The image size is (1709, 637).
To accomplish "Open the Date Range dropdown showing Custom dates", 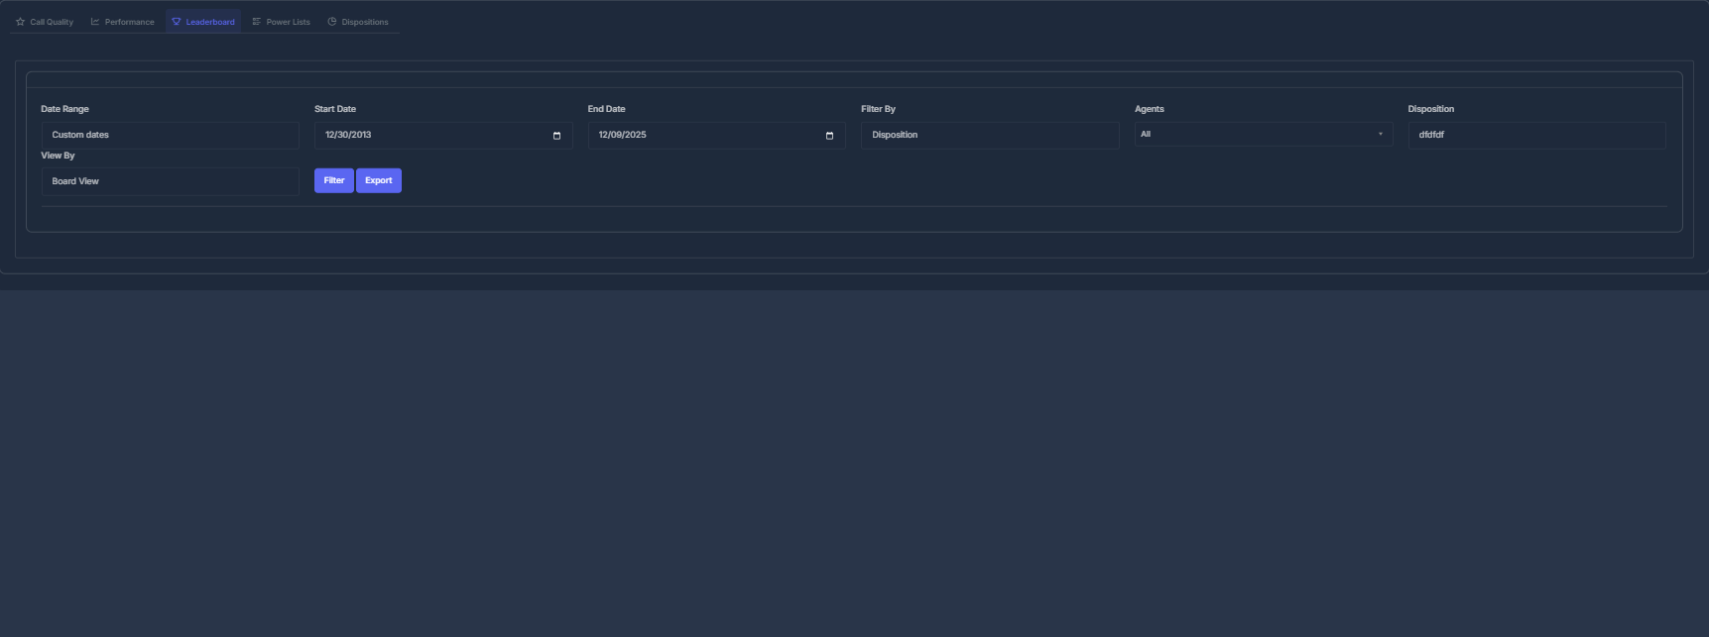I will coord(170,136).
